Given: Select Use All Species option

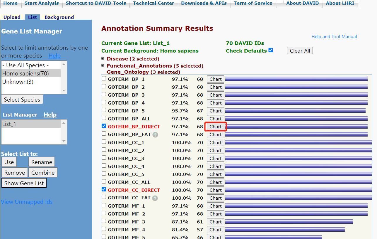Looking at the screenshot, I should point(31,65).
